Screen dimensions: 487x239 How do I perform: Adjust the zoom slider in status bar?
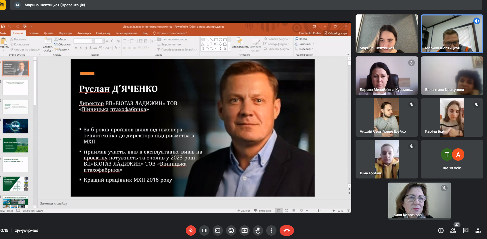[x=318, y=211]
